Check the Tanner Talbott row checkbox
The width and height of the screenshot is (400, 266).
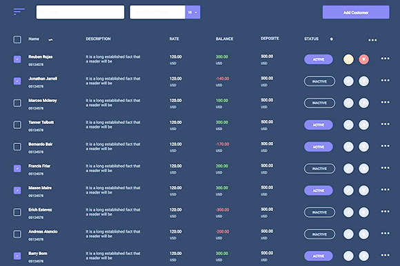pos(17,125)
